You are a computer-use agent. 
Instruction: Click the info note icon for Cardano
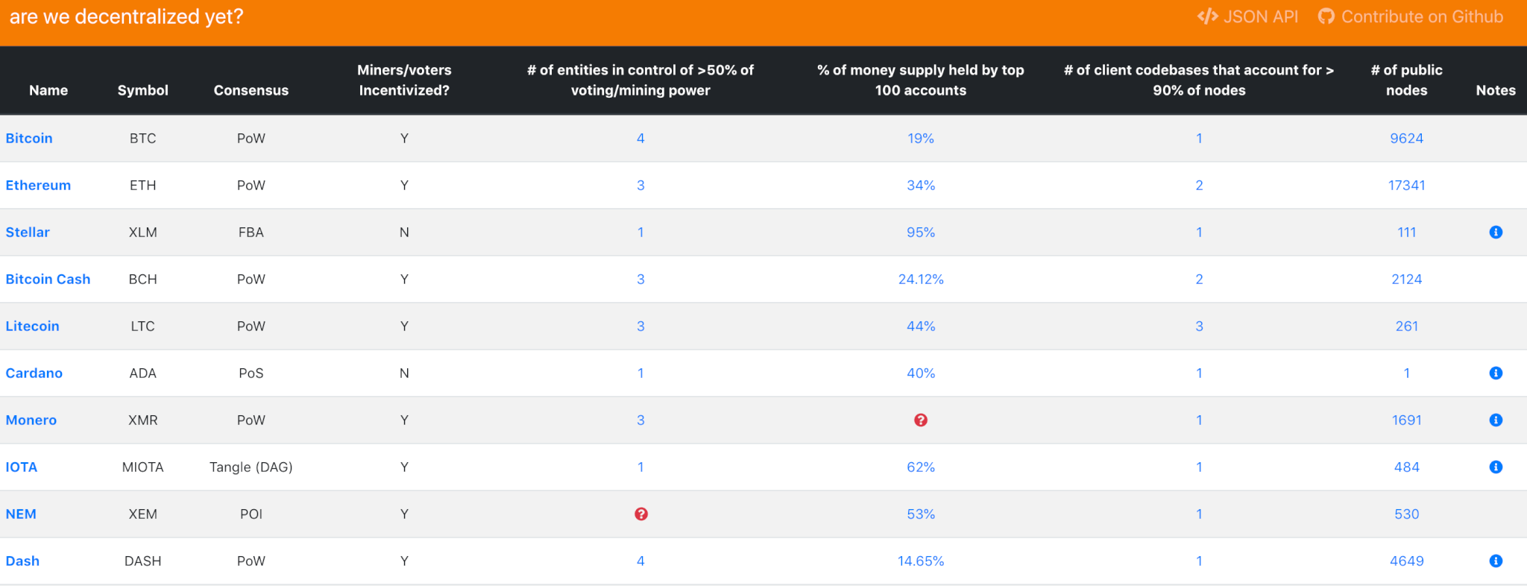[x=1495, y=373]
